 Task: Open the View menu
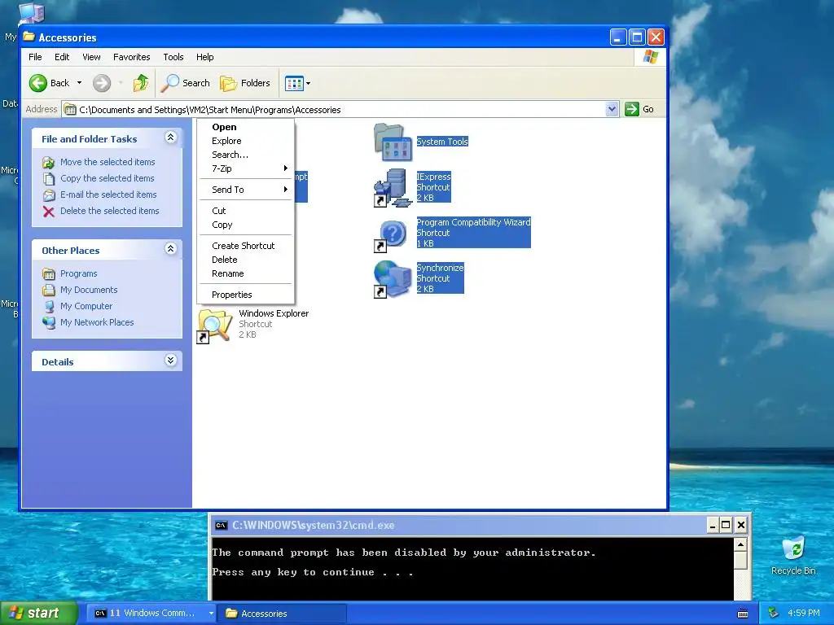tap(91, 57)
